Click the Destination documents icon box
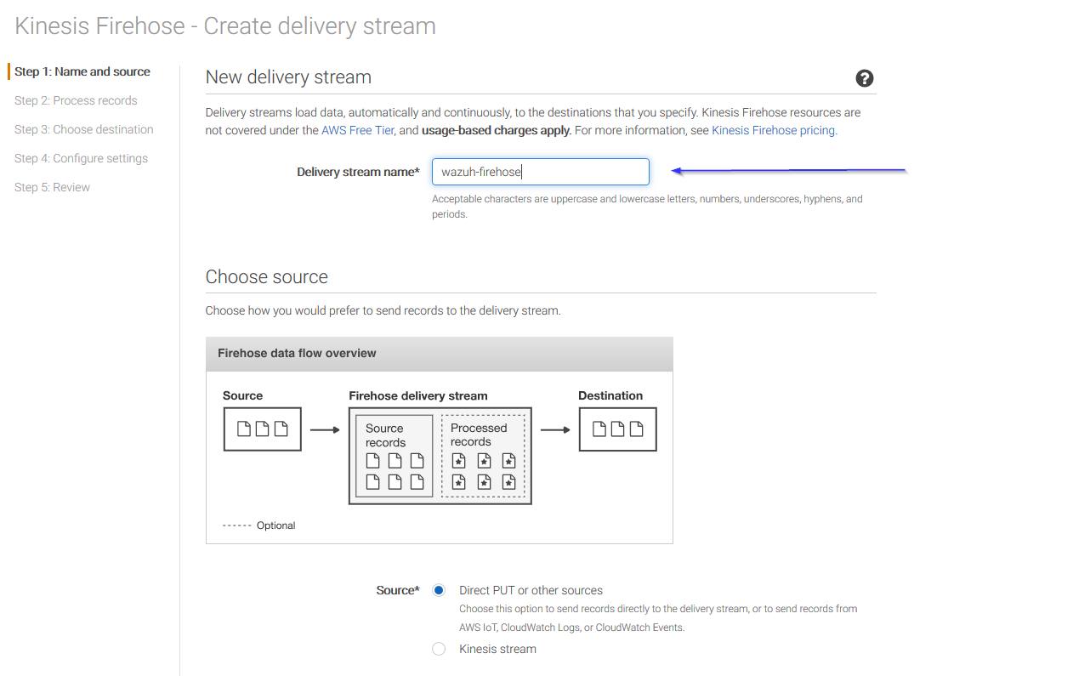Image resolution: width=1073 pixels, height=676 pixels. (617, 429)
